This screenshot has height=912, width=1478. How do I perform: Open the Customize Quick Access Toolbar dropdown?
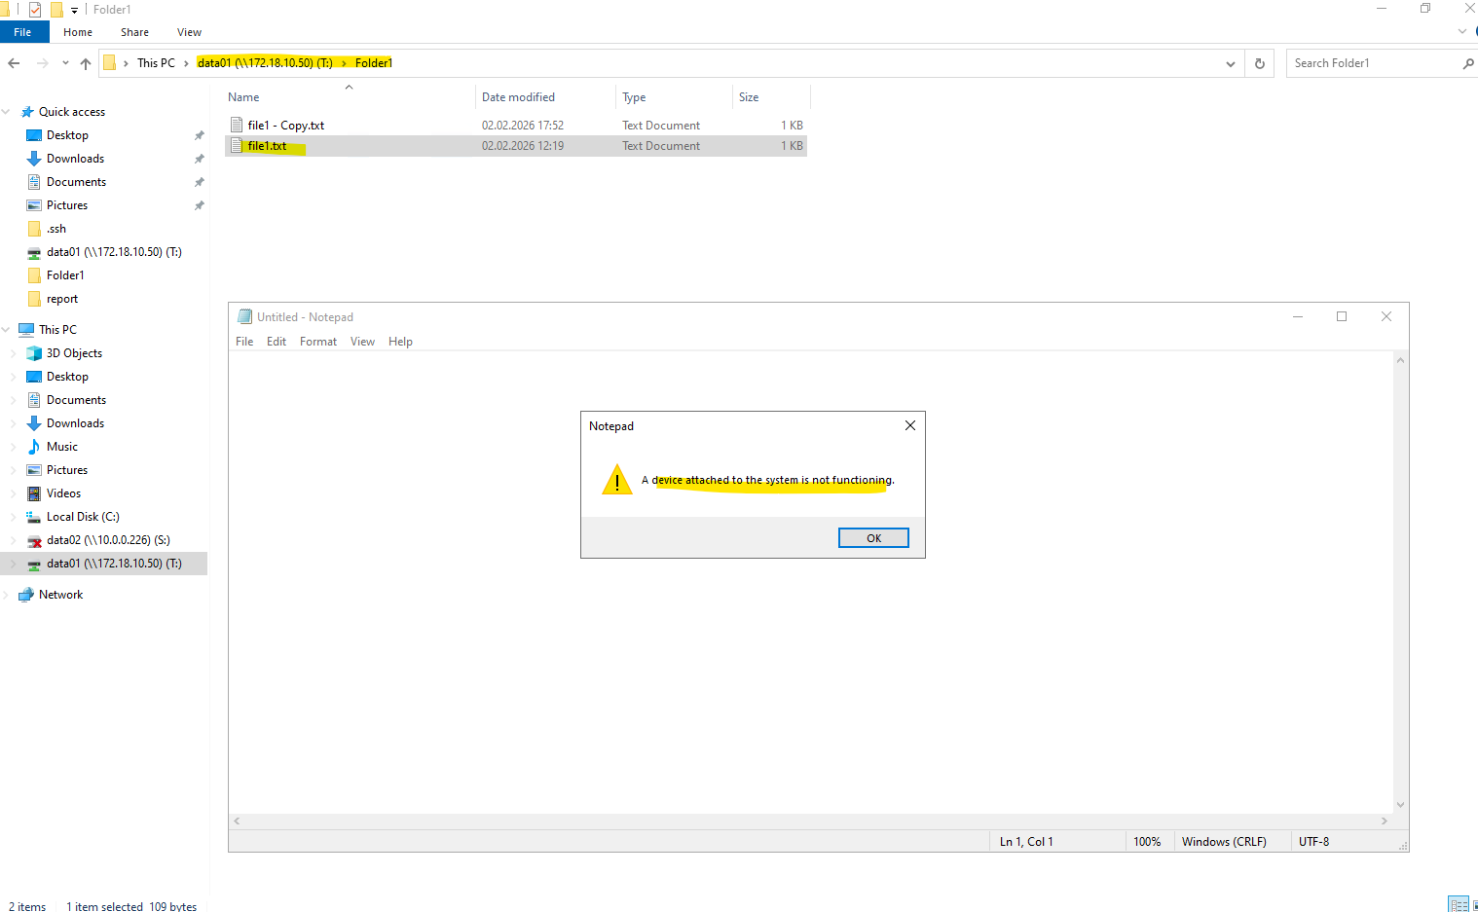[x=74, y=10]
